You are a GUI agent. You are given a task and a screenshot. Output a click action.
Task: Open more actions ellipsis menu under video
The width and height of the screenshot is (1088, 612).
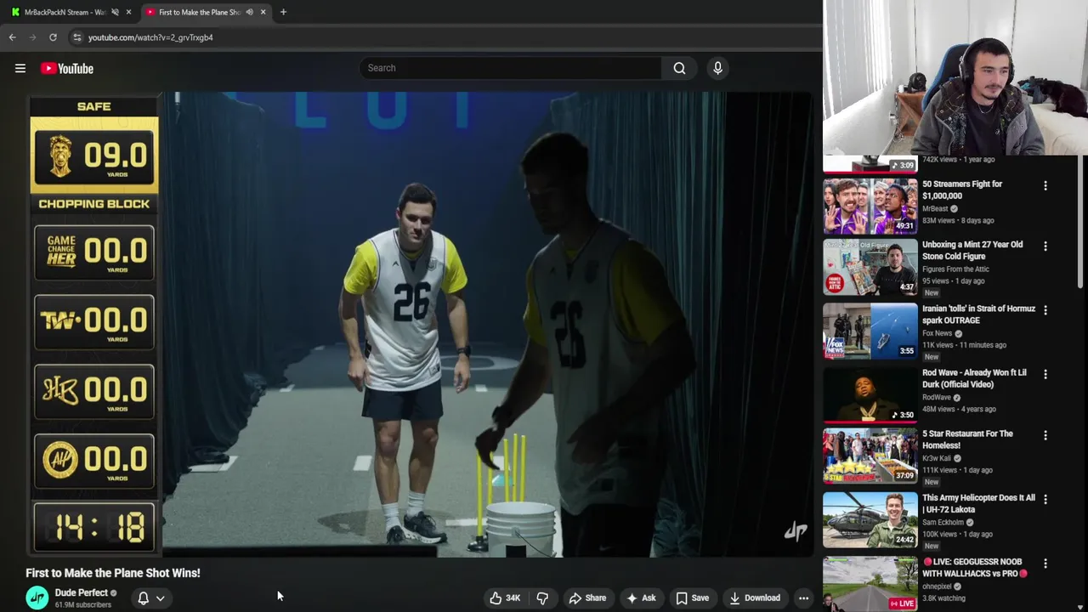point(803,598)
